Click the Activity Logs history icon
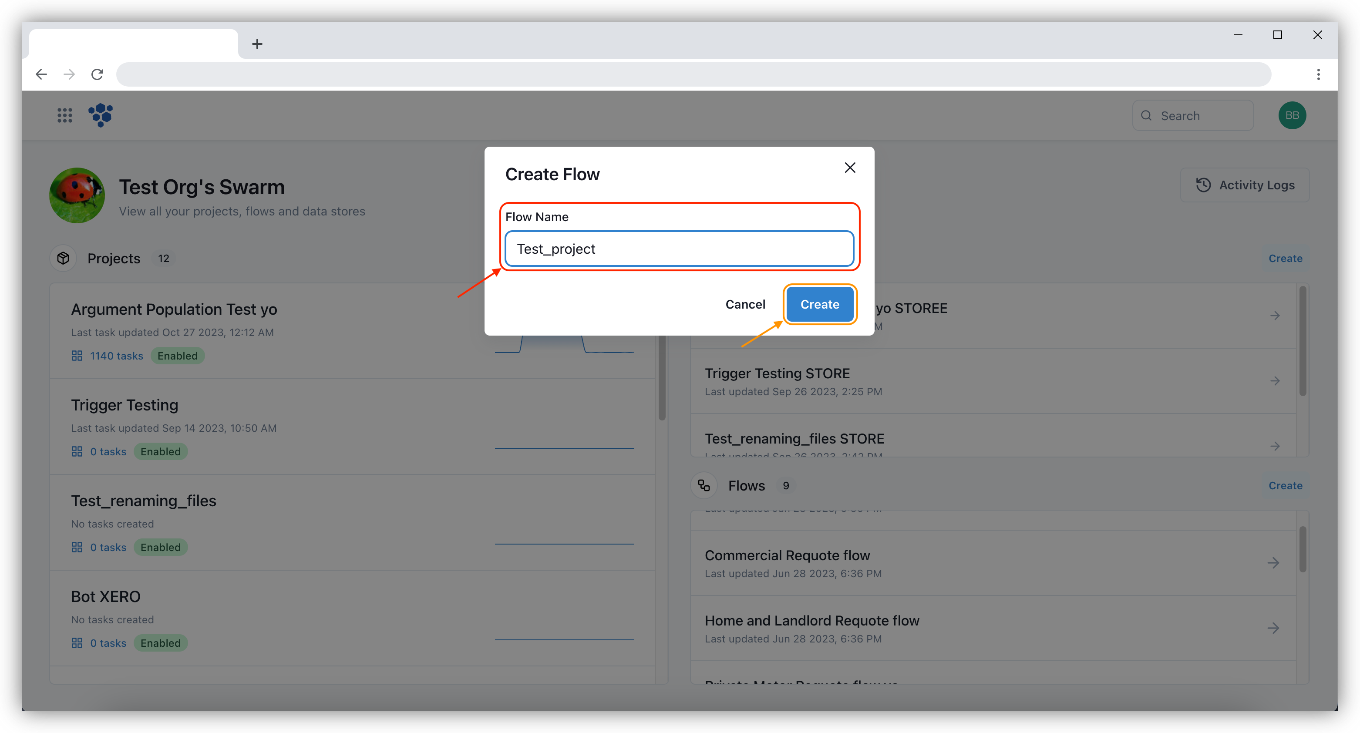The height and width of the screenshot is (733, 1360). tap(1203, 185)
